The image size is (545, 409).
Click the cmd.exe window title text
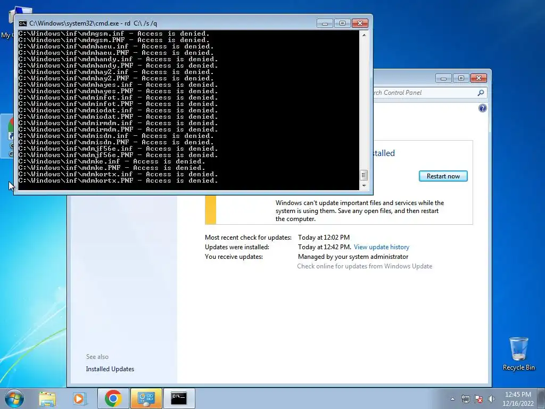pos(93,23)
